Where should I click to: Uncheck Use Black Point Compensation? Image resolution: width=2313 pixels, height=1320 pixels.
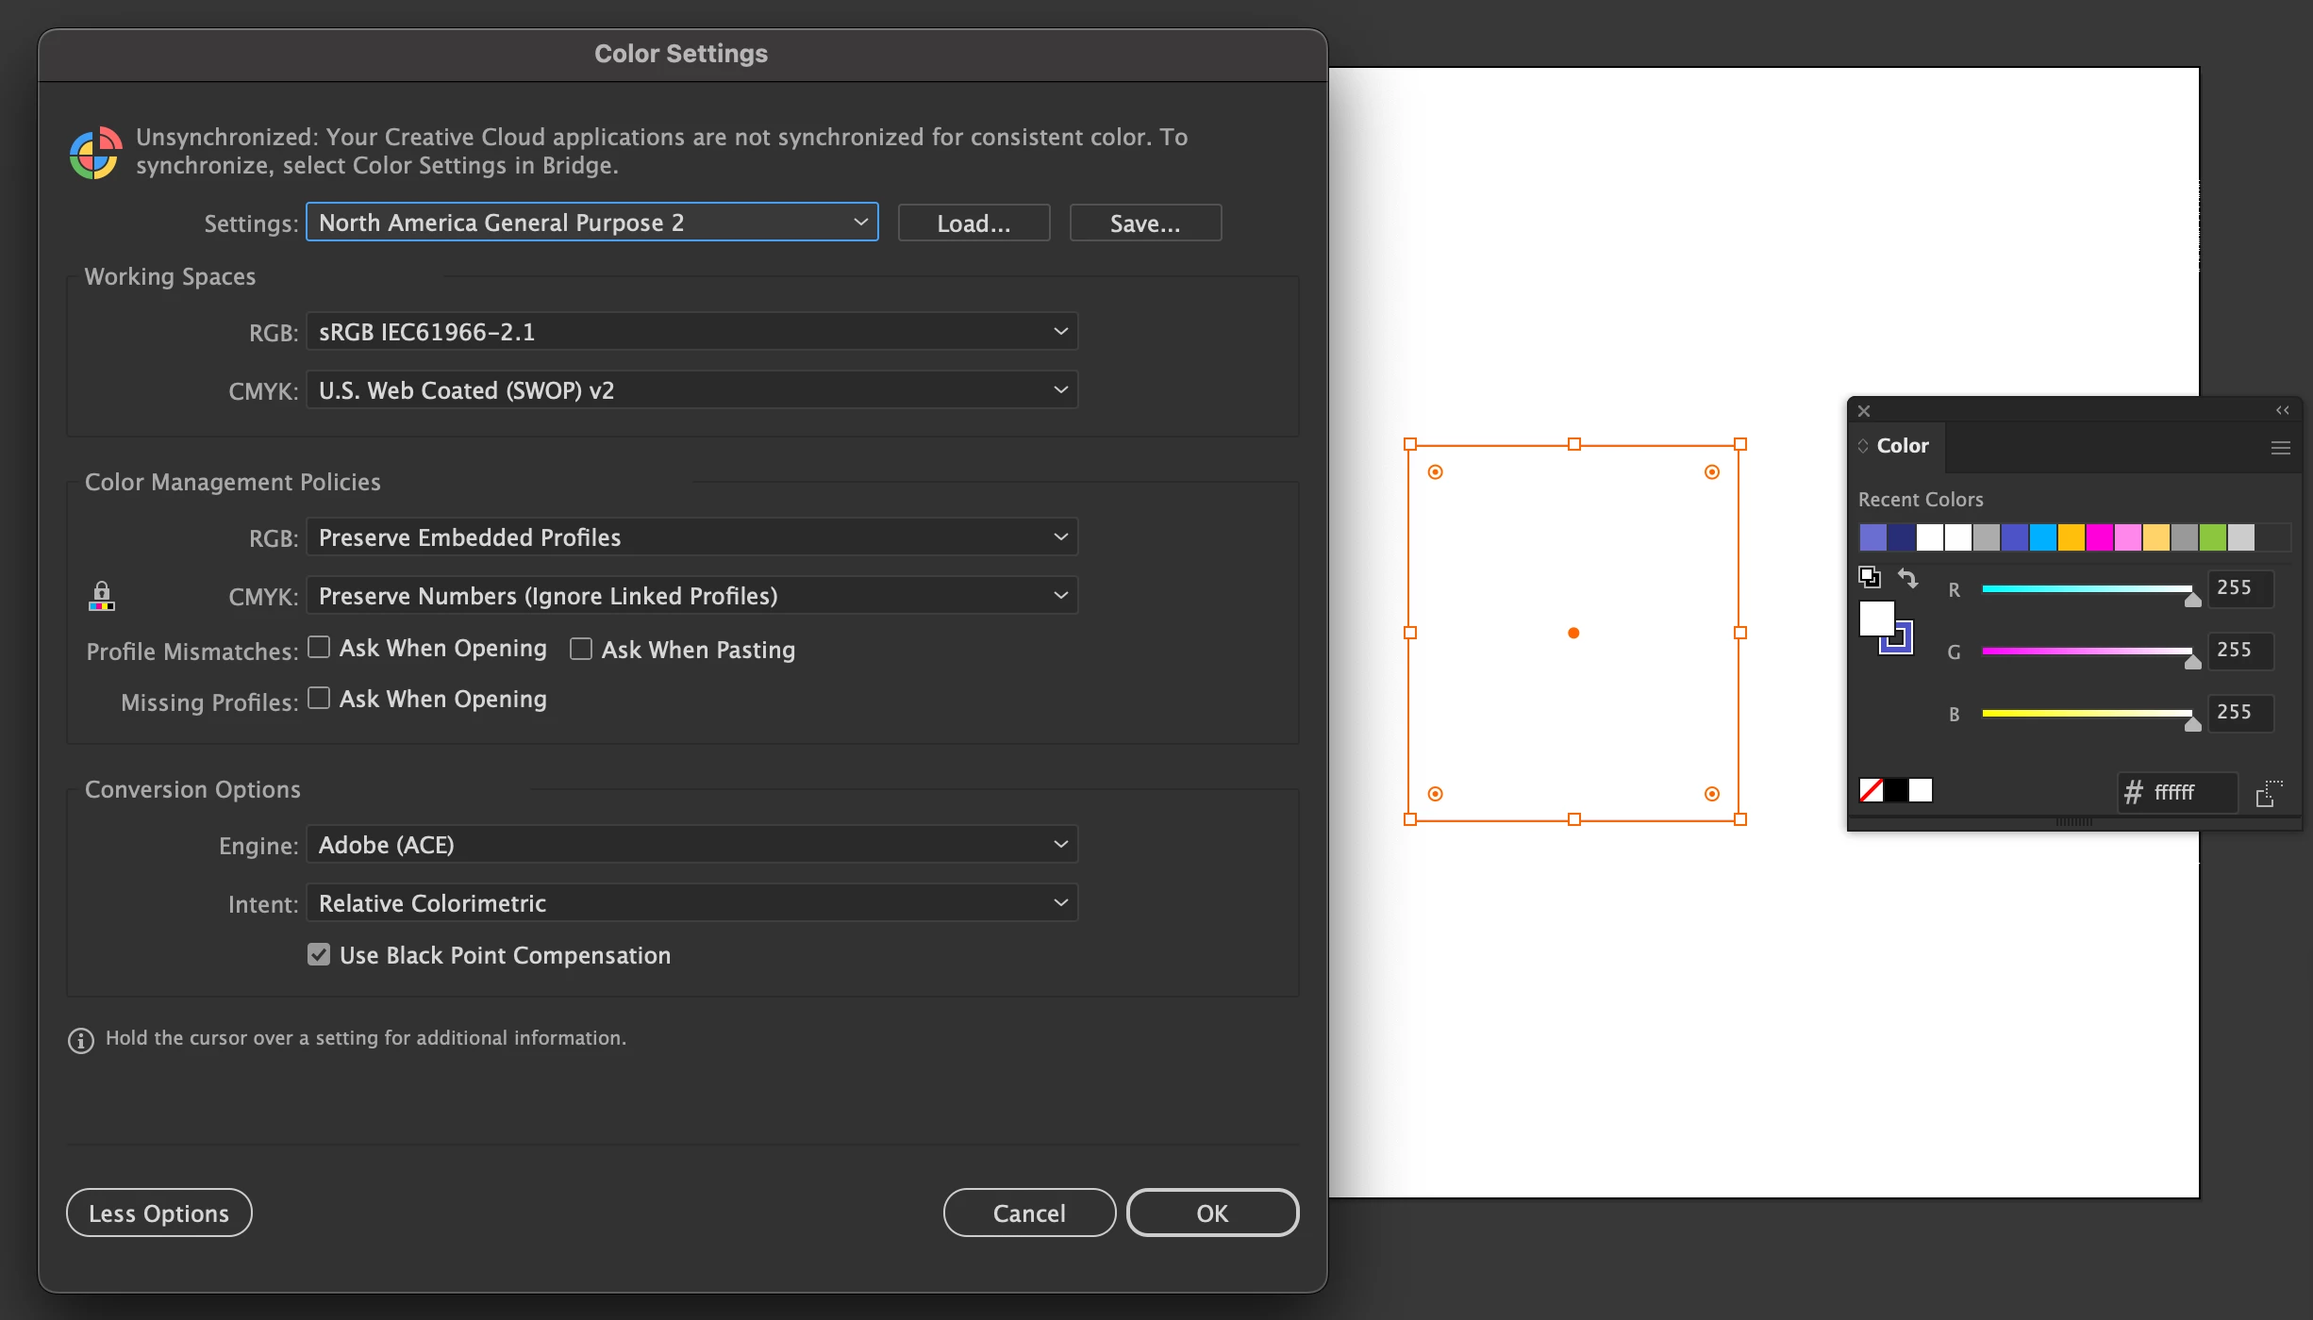pos(319,954)
